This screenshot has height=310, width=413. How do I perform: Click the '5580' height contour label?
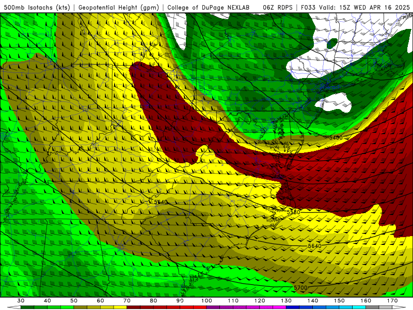[293, 212]
